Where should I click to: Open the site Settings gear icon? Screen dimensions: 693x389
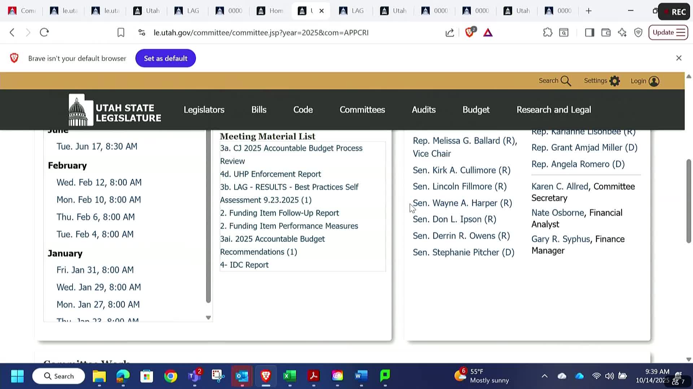614,81
